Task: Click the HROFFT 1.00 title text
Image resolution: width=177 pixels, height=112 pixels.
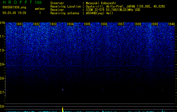Action: pos(22,2)
